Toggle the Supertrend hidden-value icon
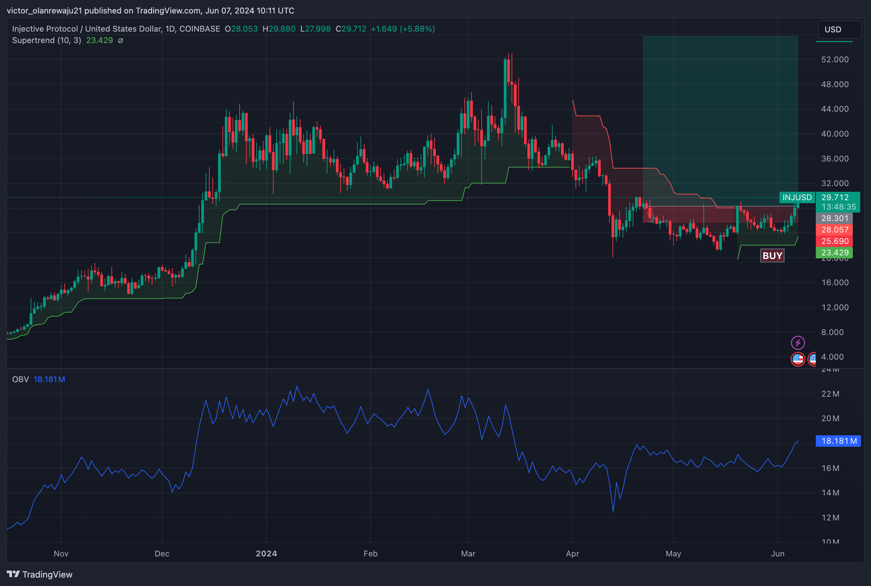The width and height of the screenshot is (871, 586). coord(120,40)
